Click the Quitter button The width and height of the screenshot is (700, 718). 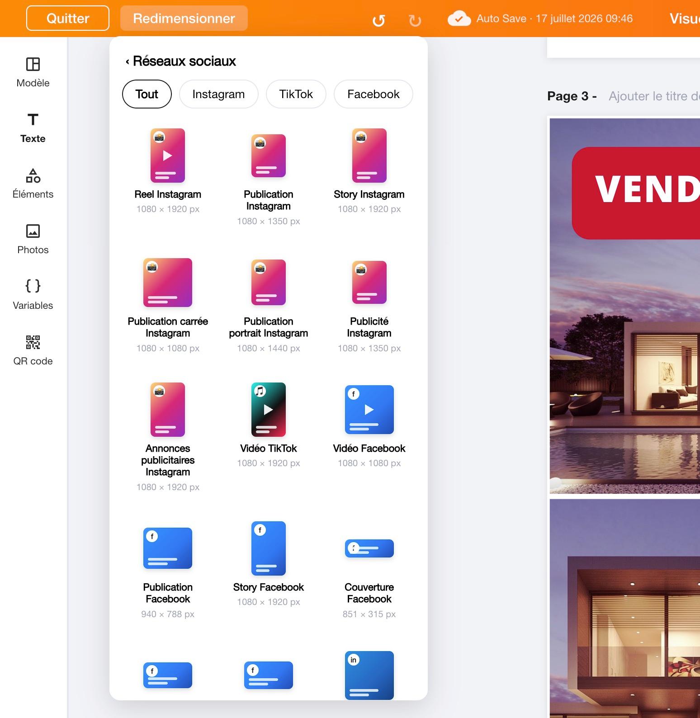pos(68,18)
